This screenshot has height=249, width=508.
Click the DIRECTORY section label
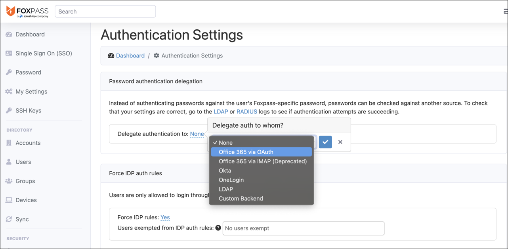point(19,130)
